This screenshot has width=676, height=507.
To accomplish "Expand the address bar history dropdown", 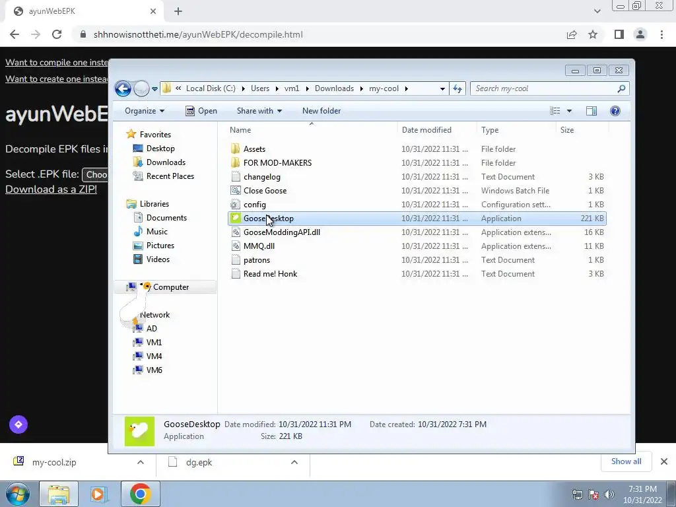I will tap(442, 89).
